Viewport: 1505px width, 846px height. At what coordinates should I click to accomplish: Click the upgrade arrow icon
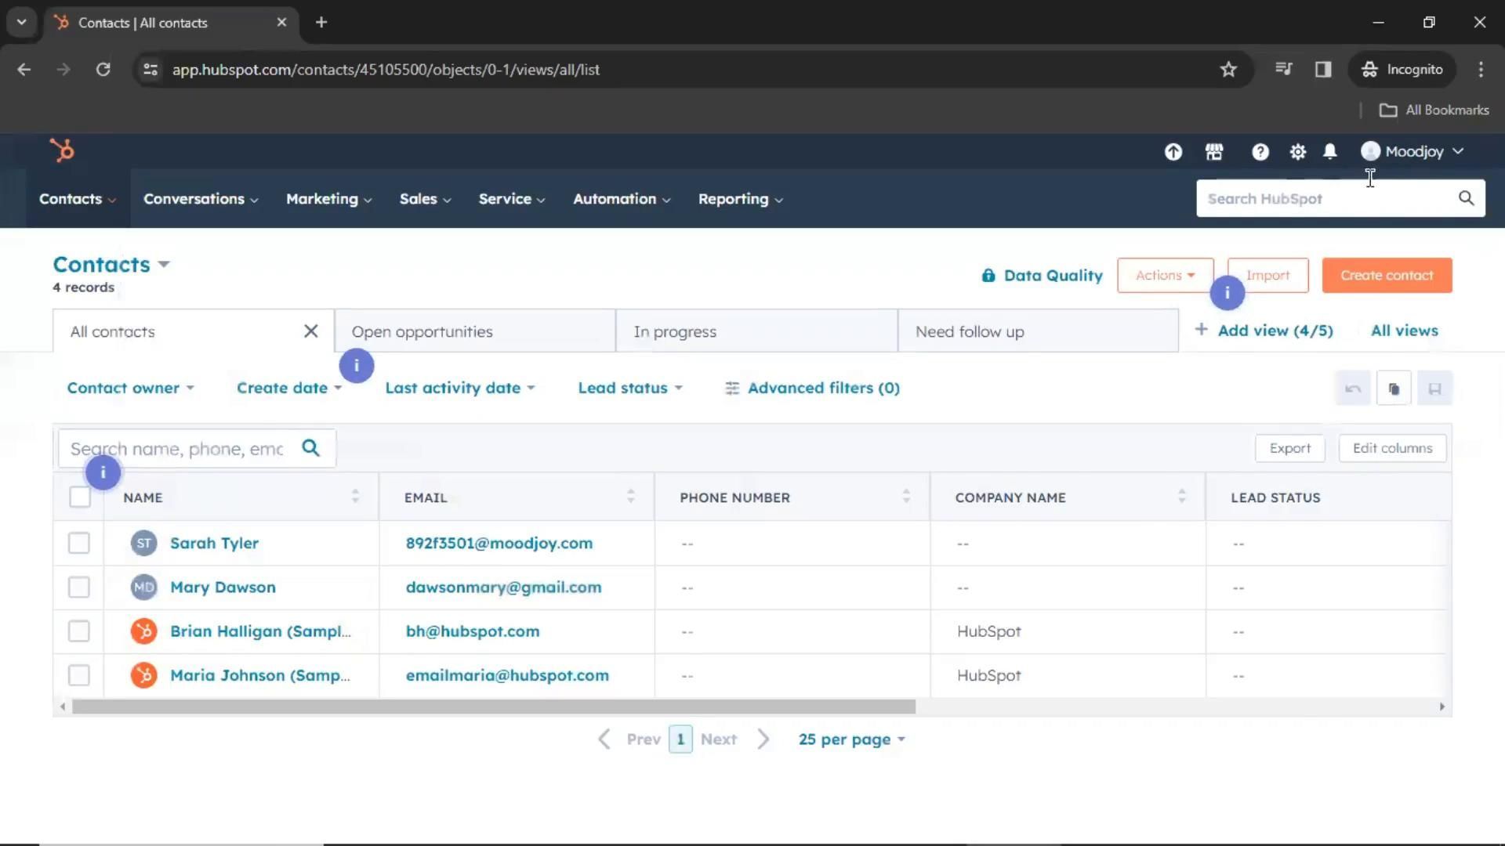tap(1173, 152)
